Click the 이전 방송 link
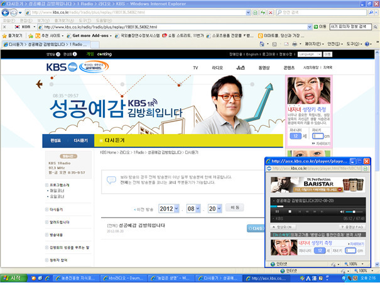 [143, 210]
